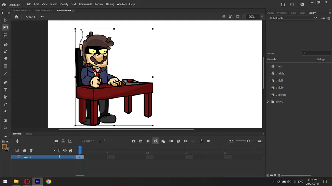Screen dimensions: 332x186
Task: Click the Home icon
Action: [4, 4]
